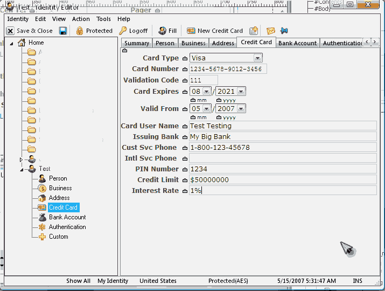Click the lock icon beside Cust Svc Phone
This screenshot has width=385, height=291.
click(x=185, y=148)
